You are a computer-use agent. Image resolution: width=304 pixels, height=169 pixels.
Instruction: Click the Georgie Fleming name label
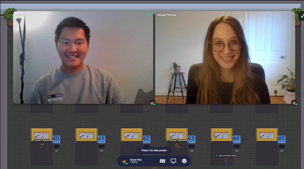click(167, 15)
